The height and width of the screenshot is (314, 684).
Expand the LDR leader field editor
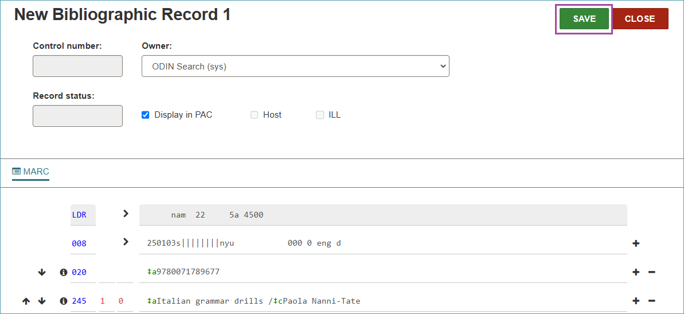pyautogui.click(x=126, y=214)
